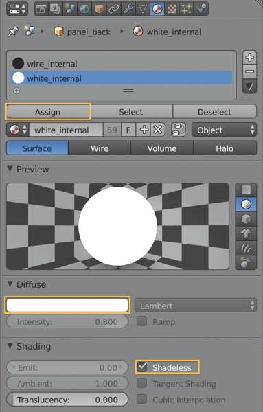Screen dimensions: 263x412
Task: Enable the diffuse Ramp checkbox
Action: [x=141, y=321]
